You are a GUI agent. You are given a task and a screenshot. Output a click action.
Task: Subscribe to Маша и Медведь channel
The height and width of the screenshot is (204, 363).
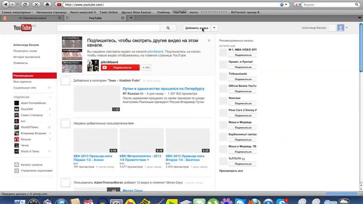tap(243, 127)
